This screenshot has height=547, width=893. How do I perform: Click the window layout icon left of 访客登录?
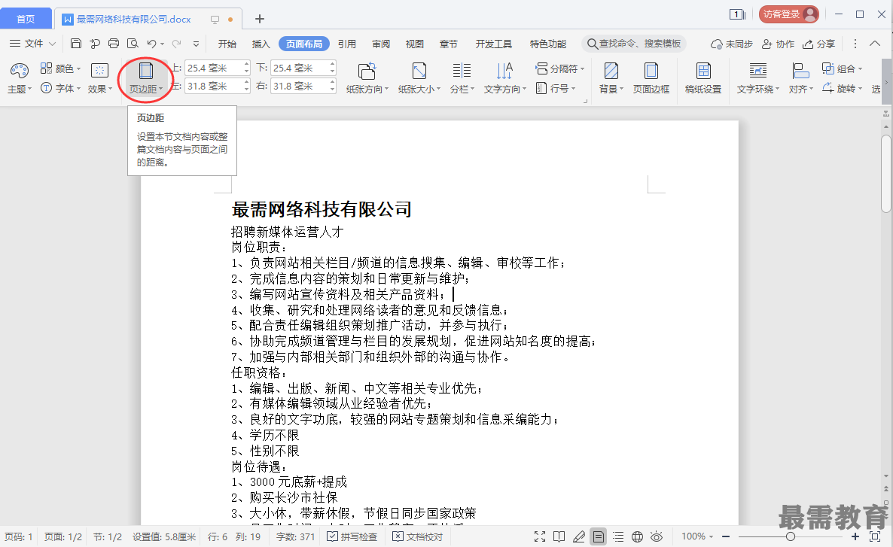click(x=738, y=14)
